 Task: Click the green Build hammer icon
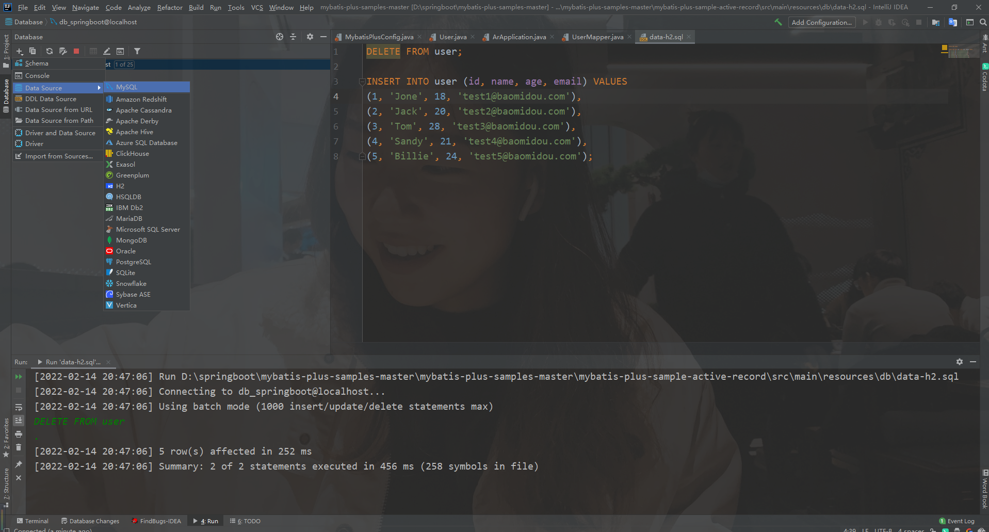[x=778, y=22]
